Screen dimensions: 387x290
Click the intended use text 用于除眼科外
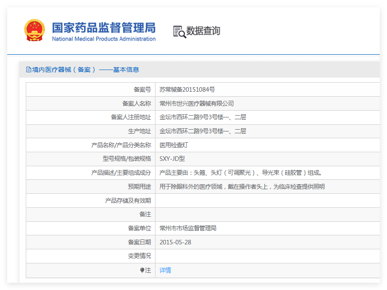pos(242,187)
